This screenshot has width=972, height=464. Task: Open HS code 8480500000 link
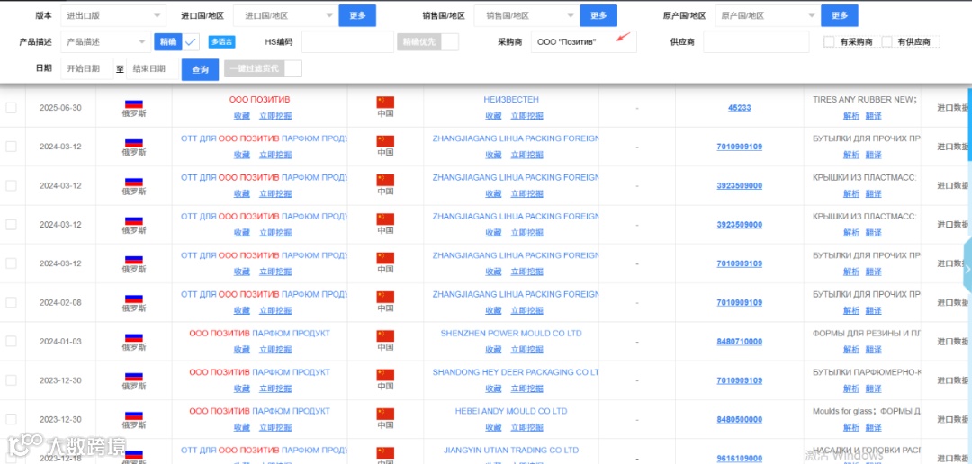[x=740, y=419]
